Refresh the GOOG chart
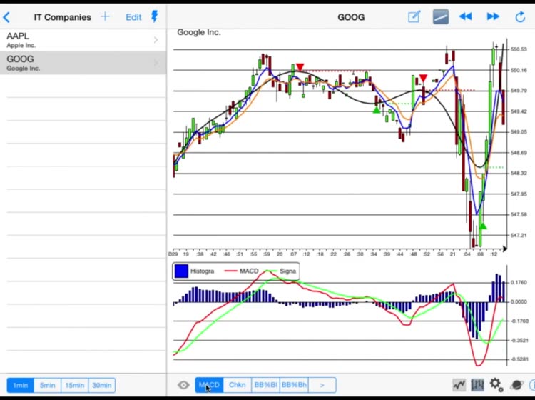This screenshot has width=535, height=400. click(520, 16)
